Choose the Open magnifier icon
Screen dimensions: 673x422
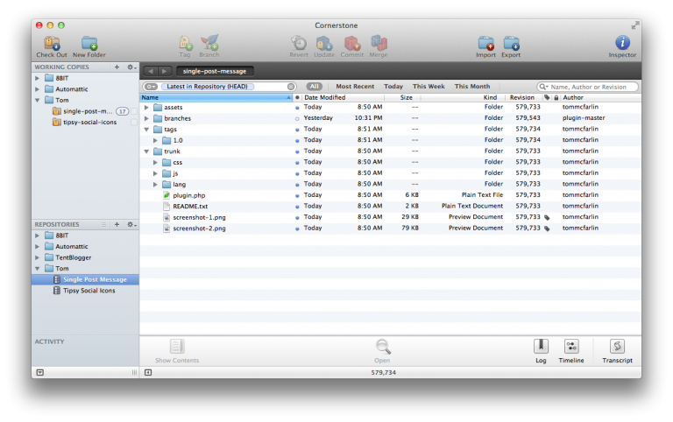point(382,347)
